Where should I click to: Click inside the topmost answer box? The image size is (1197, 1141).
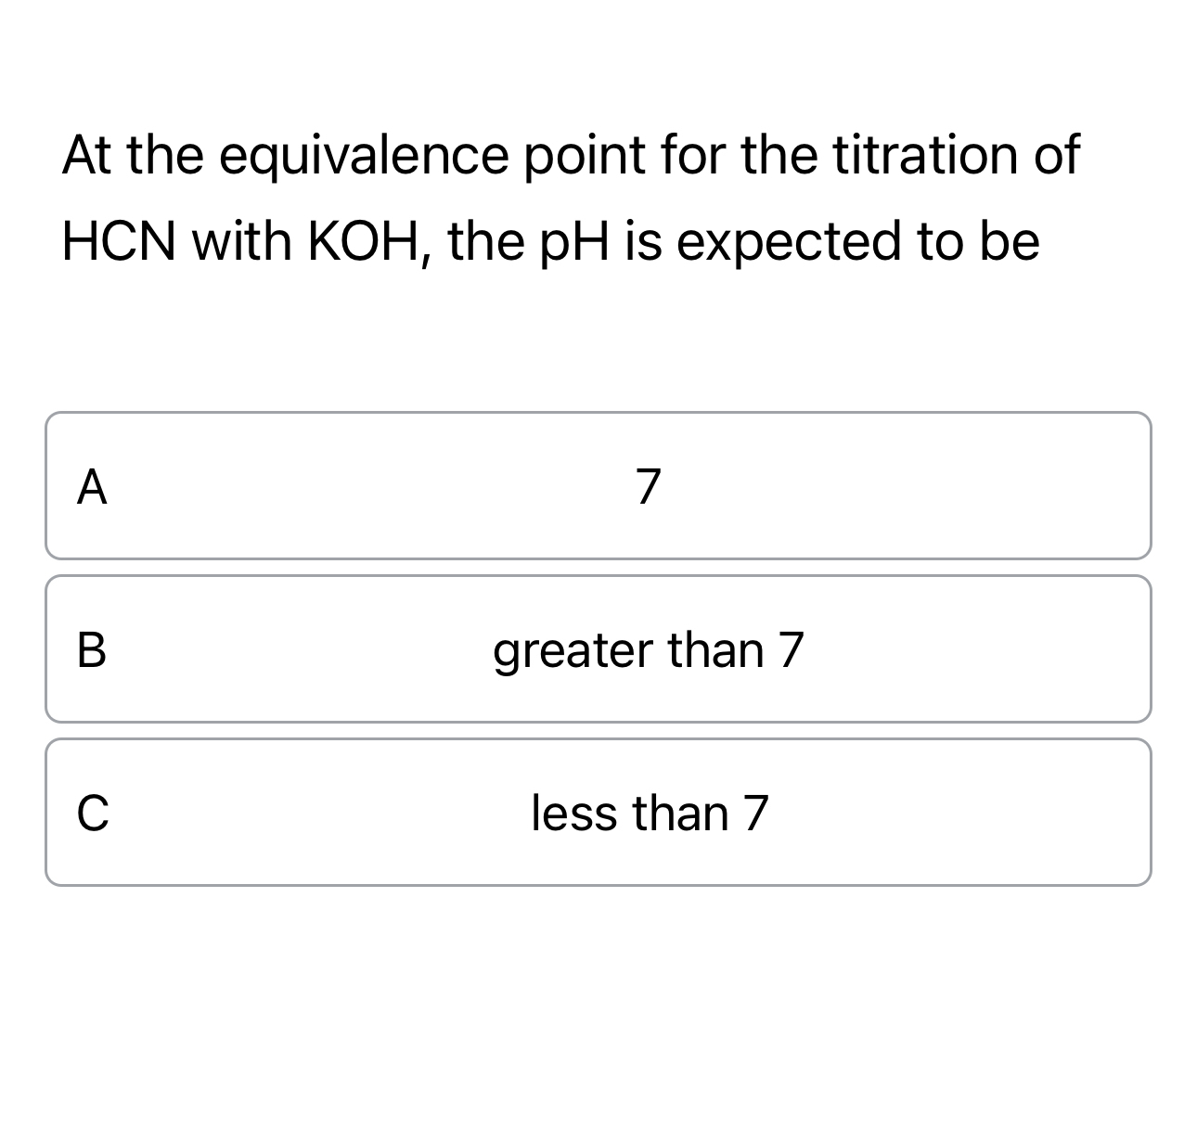pos(598,485)
